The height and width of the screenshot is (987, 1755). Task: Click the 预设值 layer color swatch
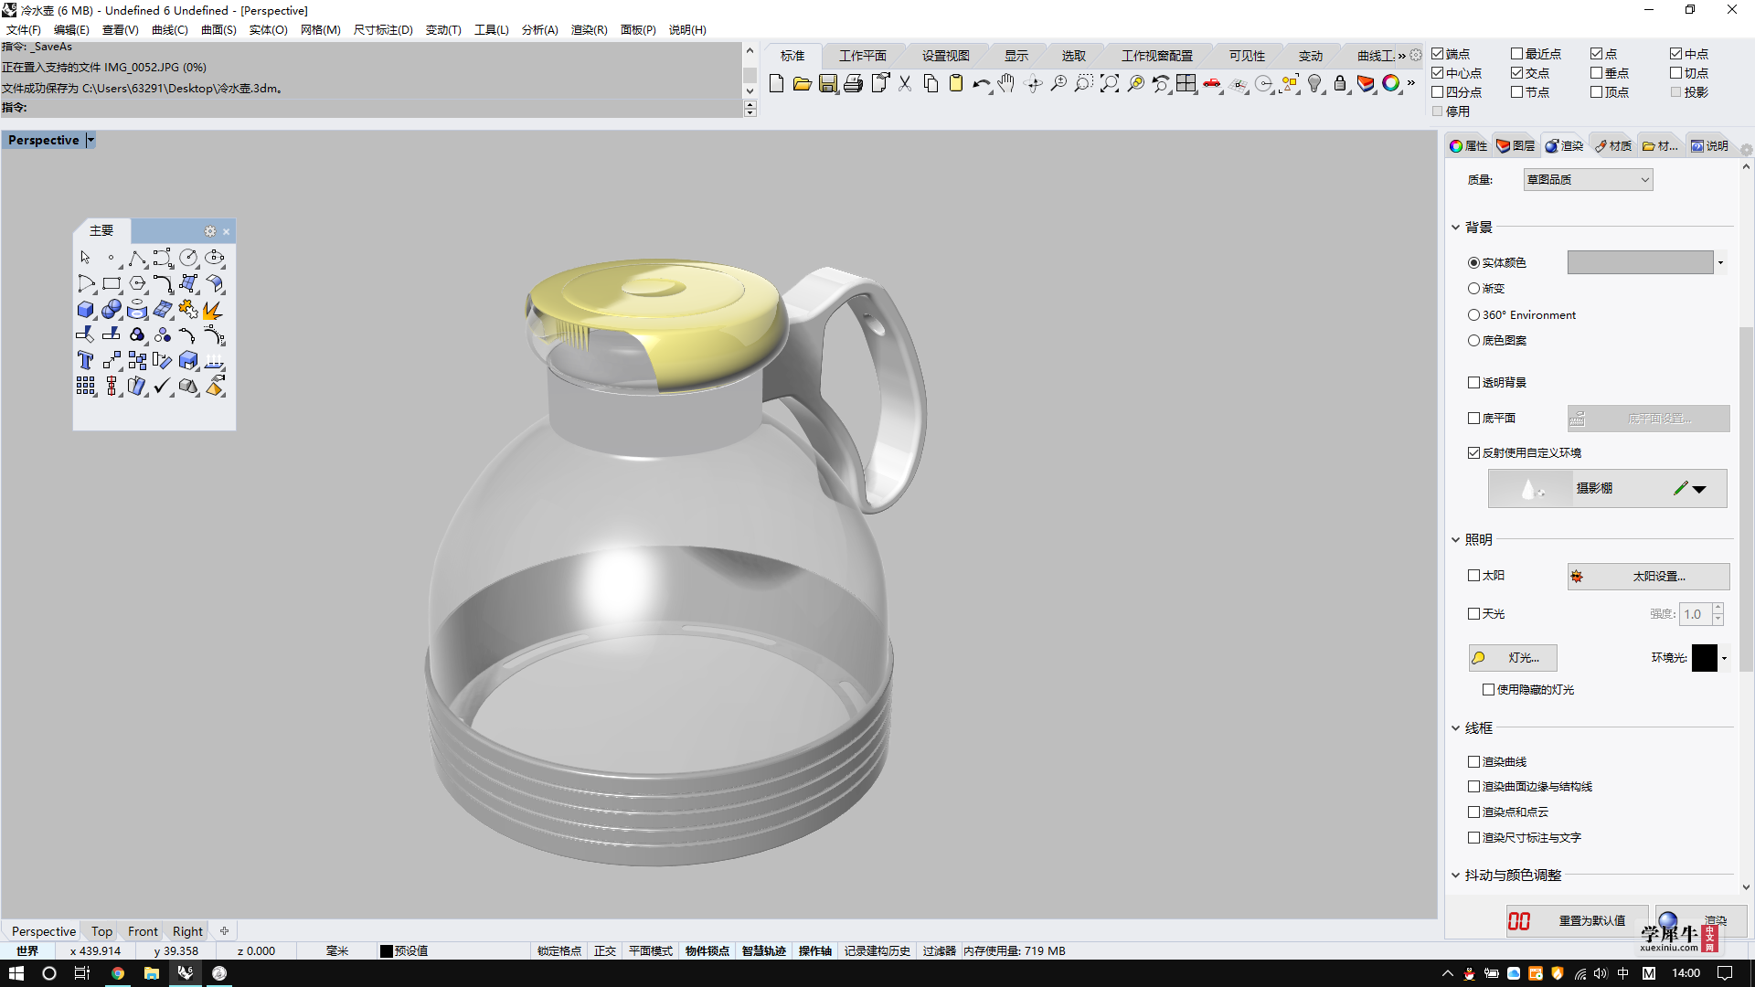point(387,951)
